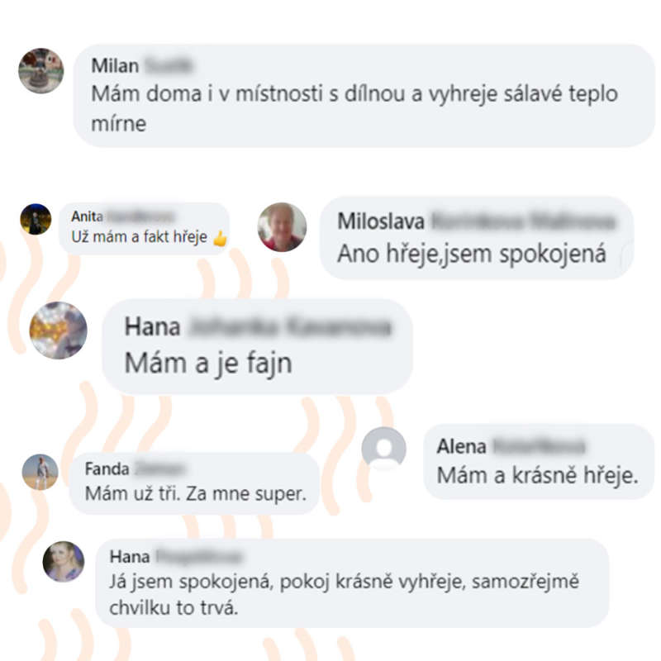
Task: Click the comment 'Mám a krásně hřeje.'
Action: pyautogui.click(x=538, y=476)
